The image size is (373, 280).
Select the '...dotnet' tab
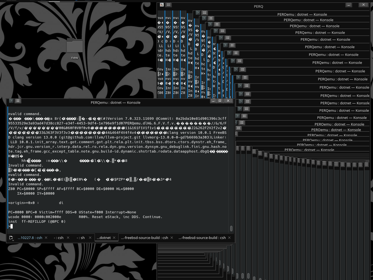tap(104, 238)
